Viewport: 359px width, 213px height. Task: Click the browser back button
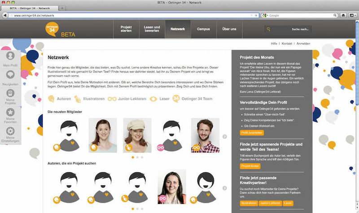(6, 15)
